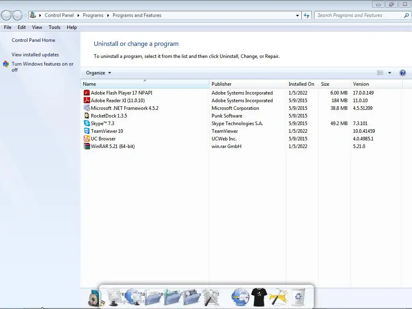The image size is (412, 309).
Task: Go forward with the forward arrow button
Action: tap(17, 15)
